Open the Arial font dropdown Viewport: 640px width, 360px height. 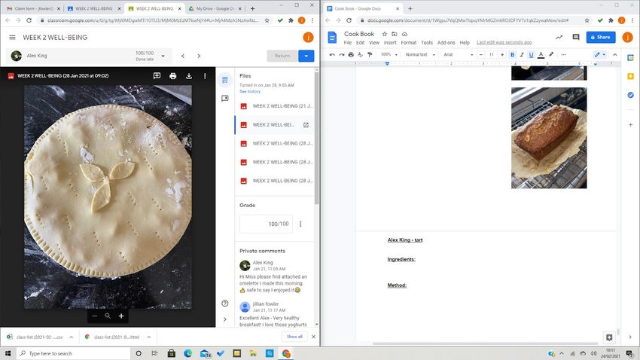(459, 54)
